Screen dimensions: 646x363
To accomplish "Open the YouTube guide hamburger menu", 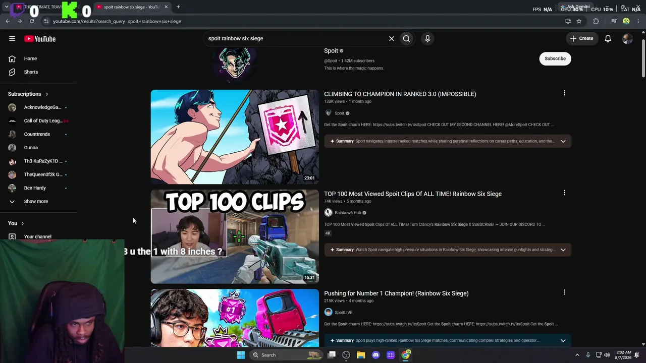I will [12, 39].
